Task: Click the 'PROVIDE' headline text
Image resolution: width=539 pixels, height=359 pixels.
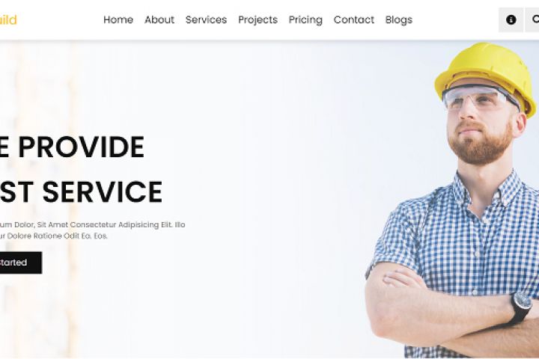Action: click(81, 147)
